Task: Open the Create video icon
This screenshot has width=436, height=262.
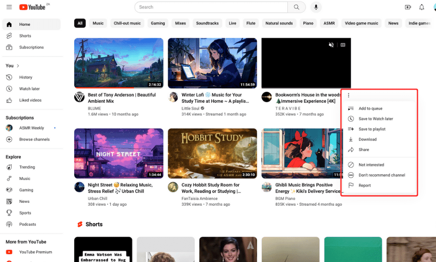Action: (407, 7)
